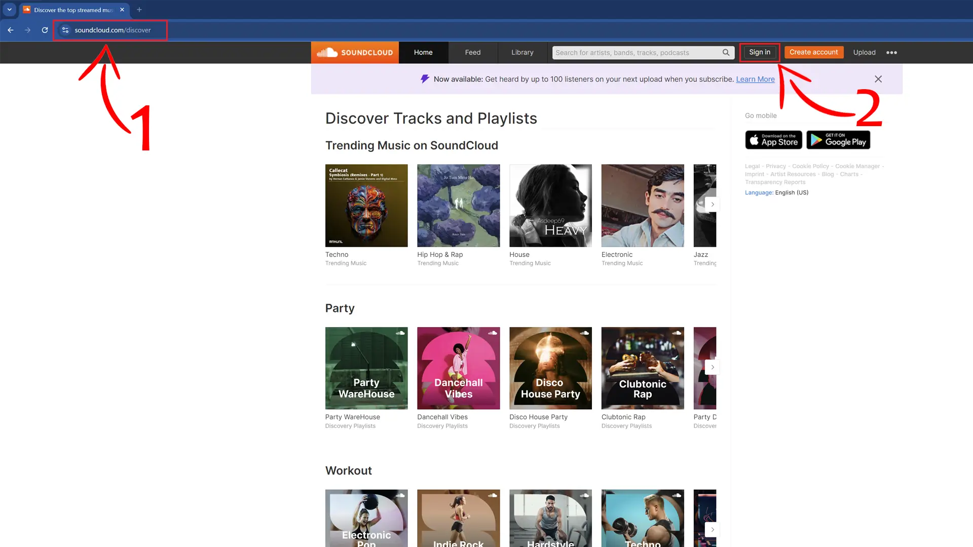Click the Upload menu item
The image size is (973, 547).
point(864,53)
